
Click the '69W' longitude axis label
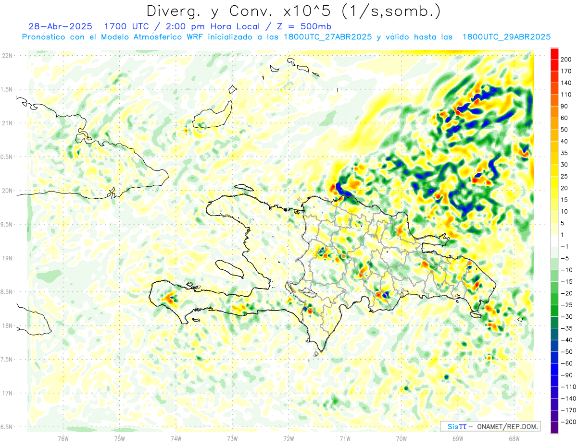457,438
